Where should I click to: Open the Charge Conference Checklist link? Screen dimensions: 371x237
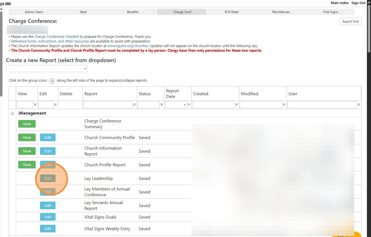point(57,36)
